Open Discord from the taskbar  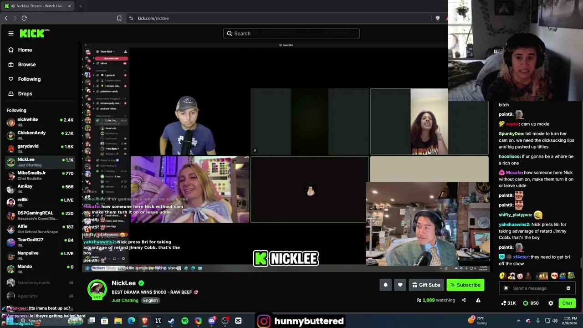click(x=211, y=321)
